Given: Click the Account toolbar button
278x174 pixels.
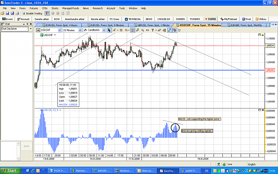Looking at the screenshot, I should tap(23, 19).
